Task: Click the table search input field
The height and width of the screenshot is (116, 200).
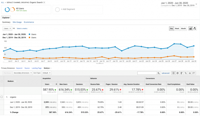Action: coord(147,73)
